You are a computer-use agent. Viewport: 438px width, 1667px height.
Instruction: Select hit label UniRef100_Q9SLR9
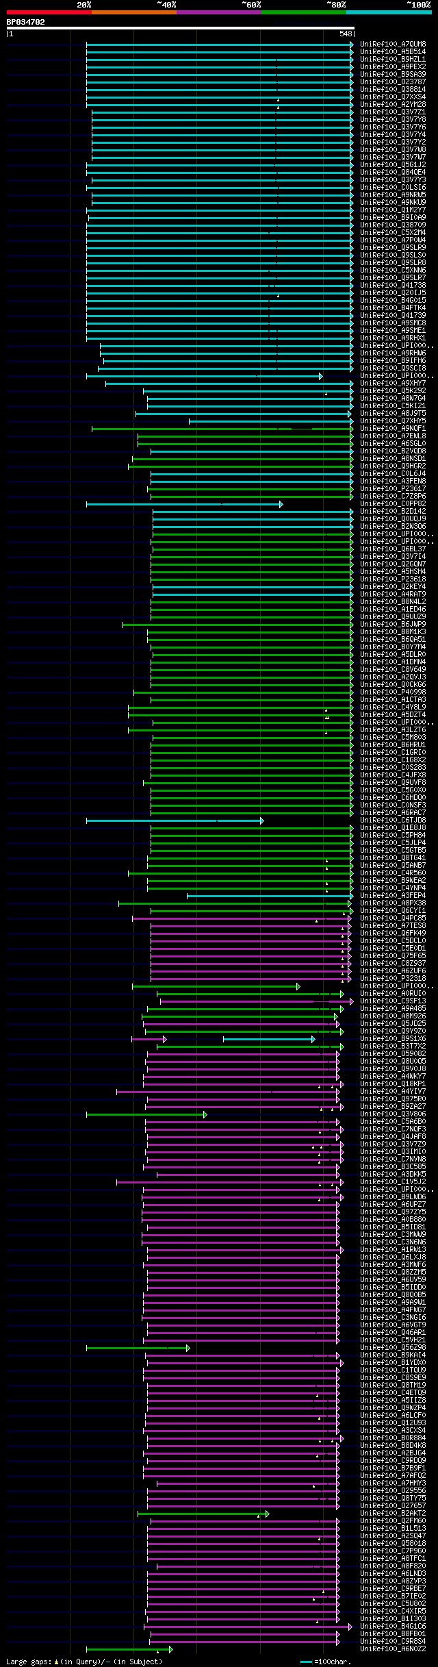tap(393, 248)
